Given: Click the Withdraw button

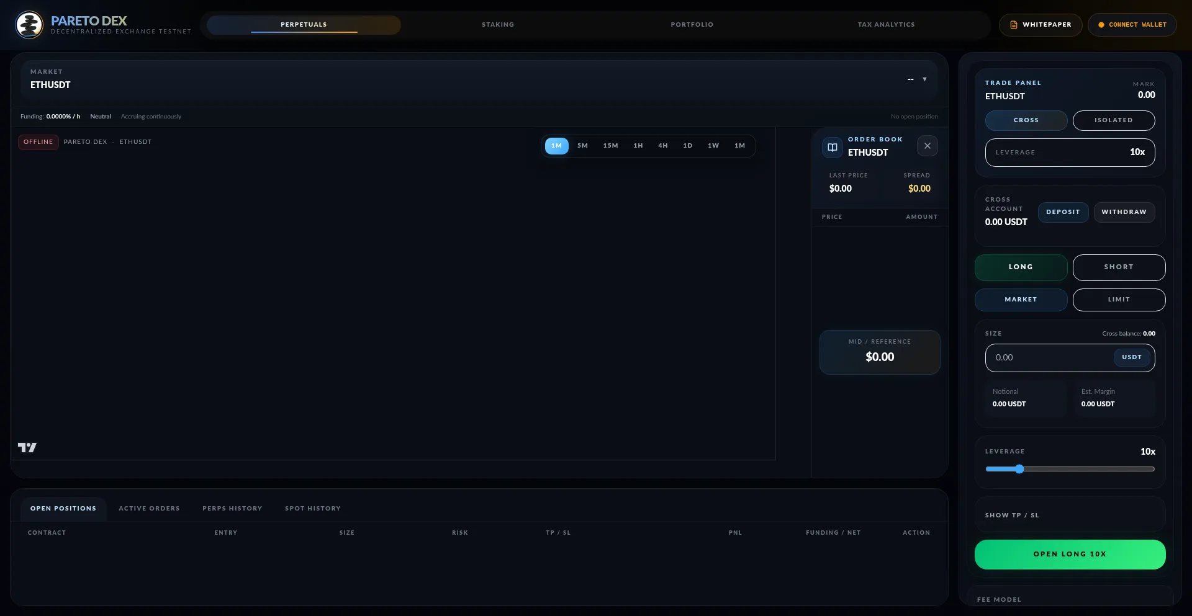Looking at the screenshot, I should pos(1124,212).
